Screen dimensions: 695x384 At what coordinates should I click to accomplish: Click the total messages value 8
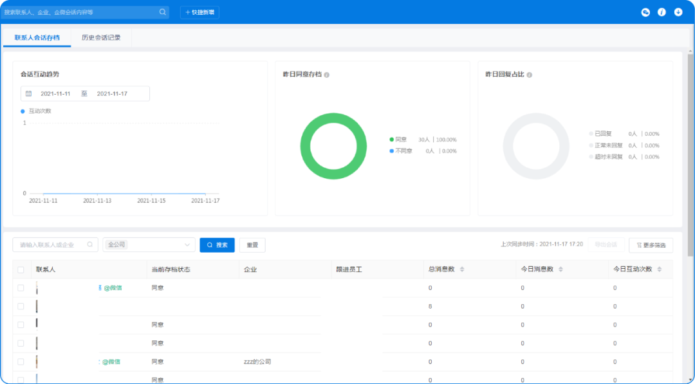click(430, 306)
